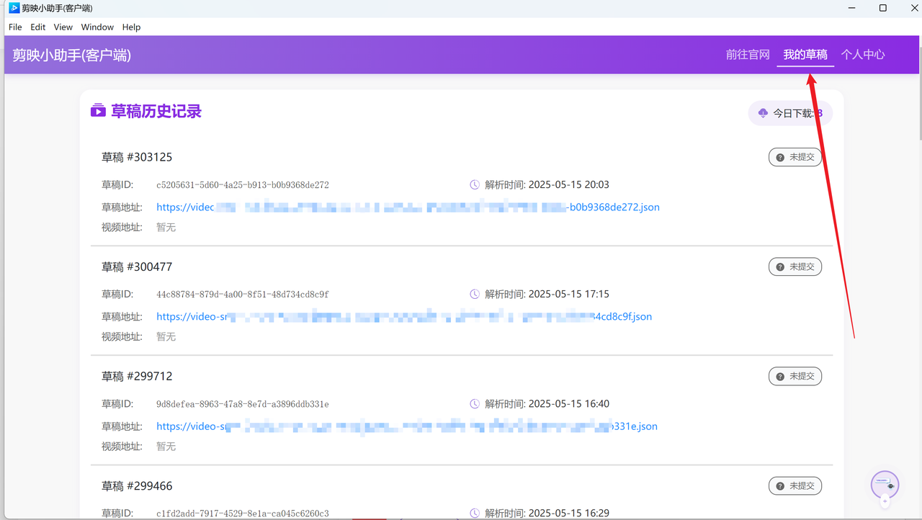Open the Help menu
This screenshot has width=922, height=520.
point(131,27)
